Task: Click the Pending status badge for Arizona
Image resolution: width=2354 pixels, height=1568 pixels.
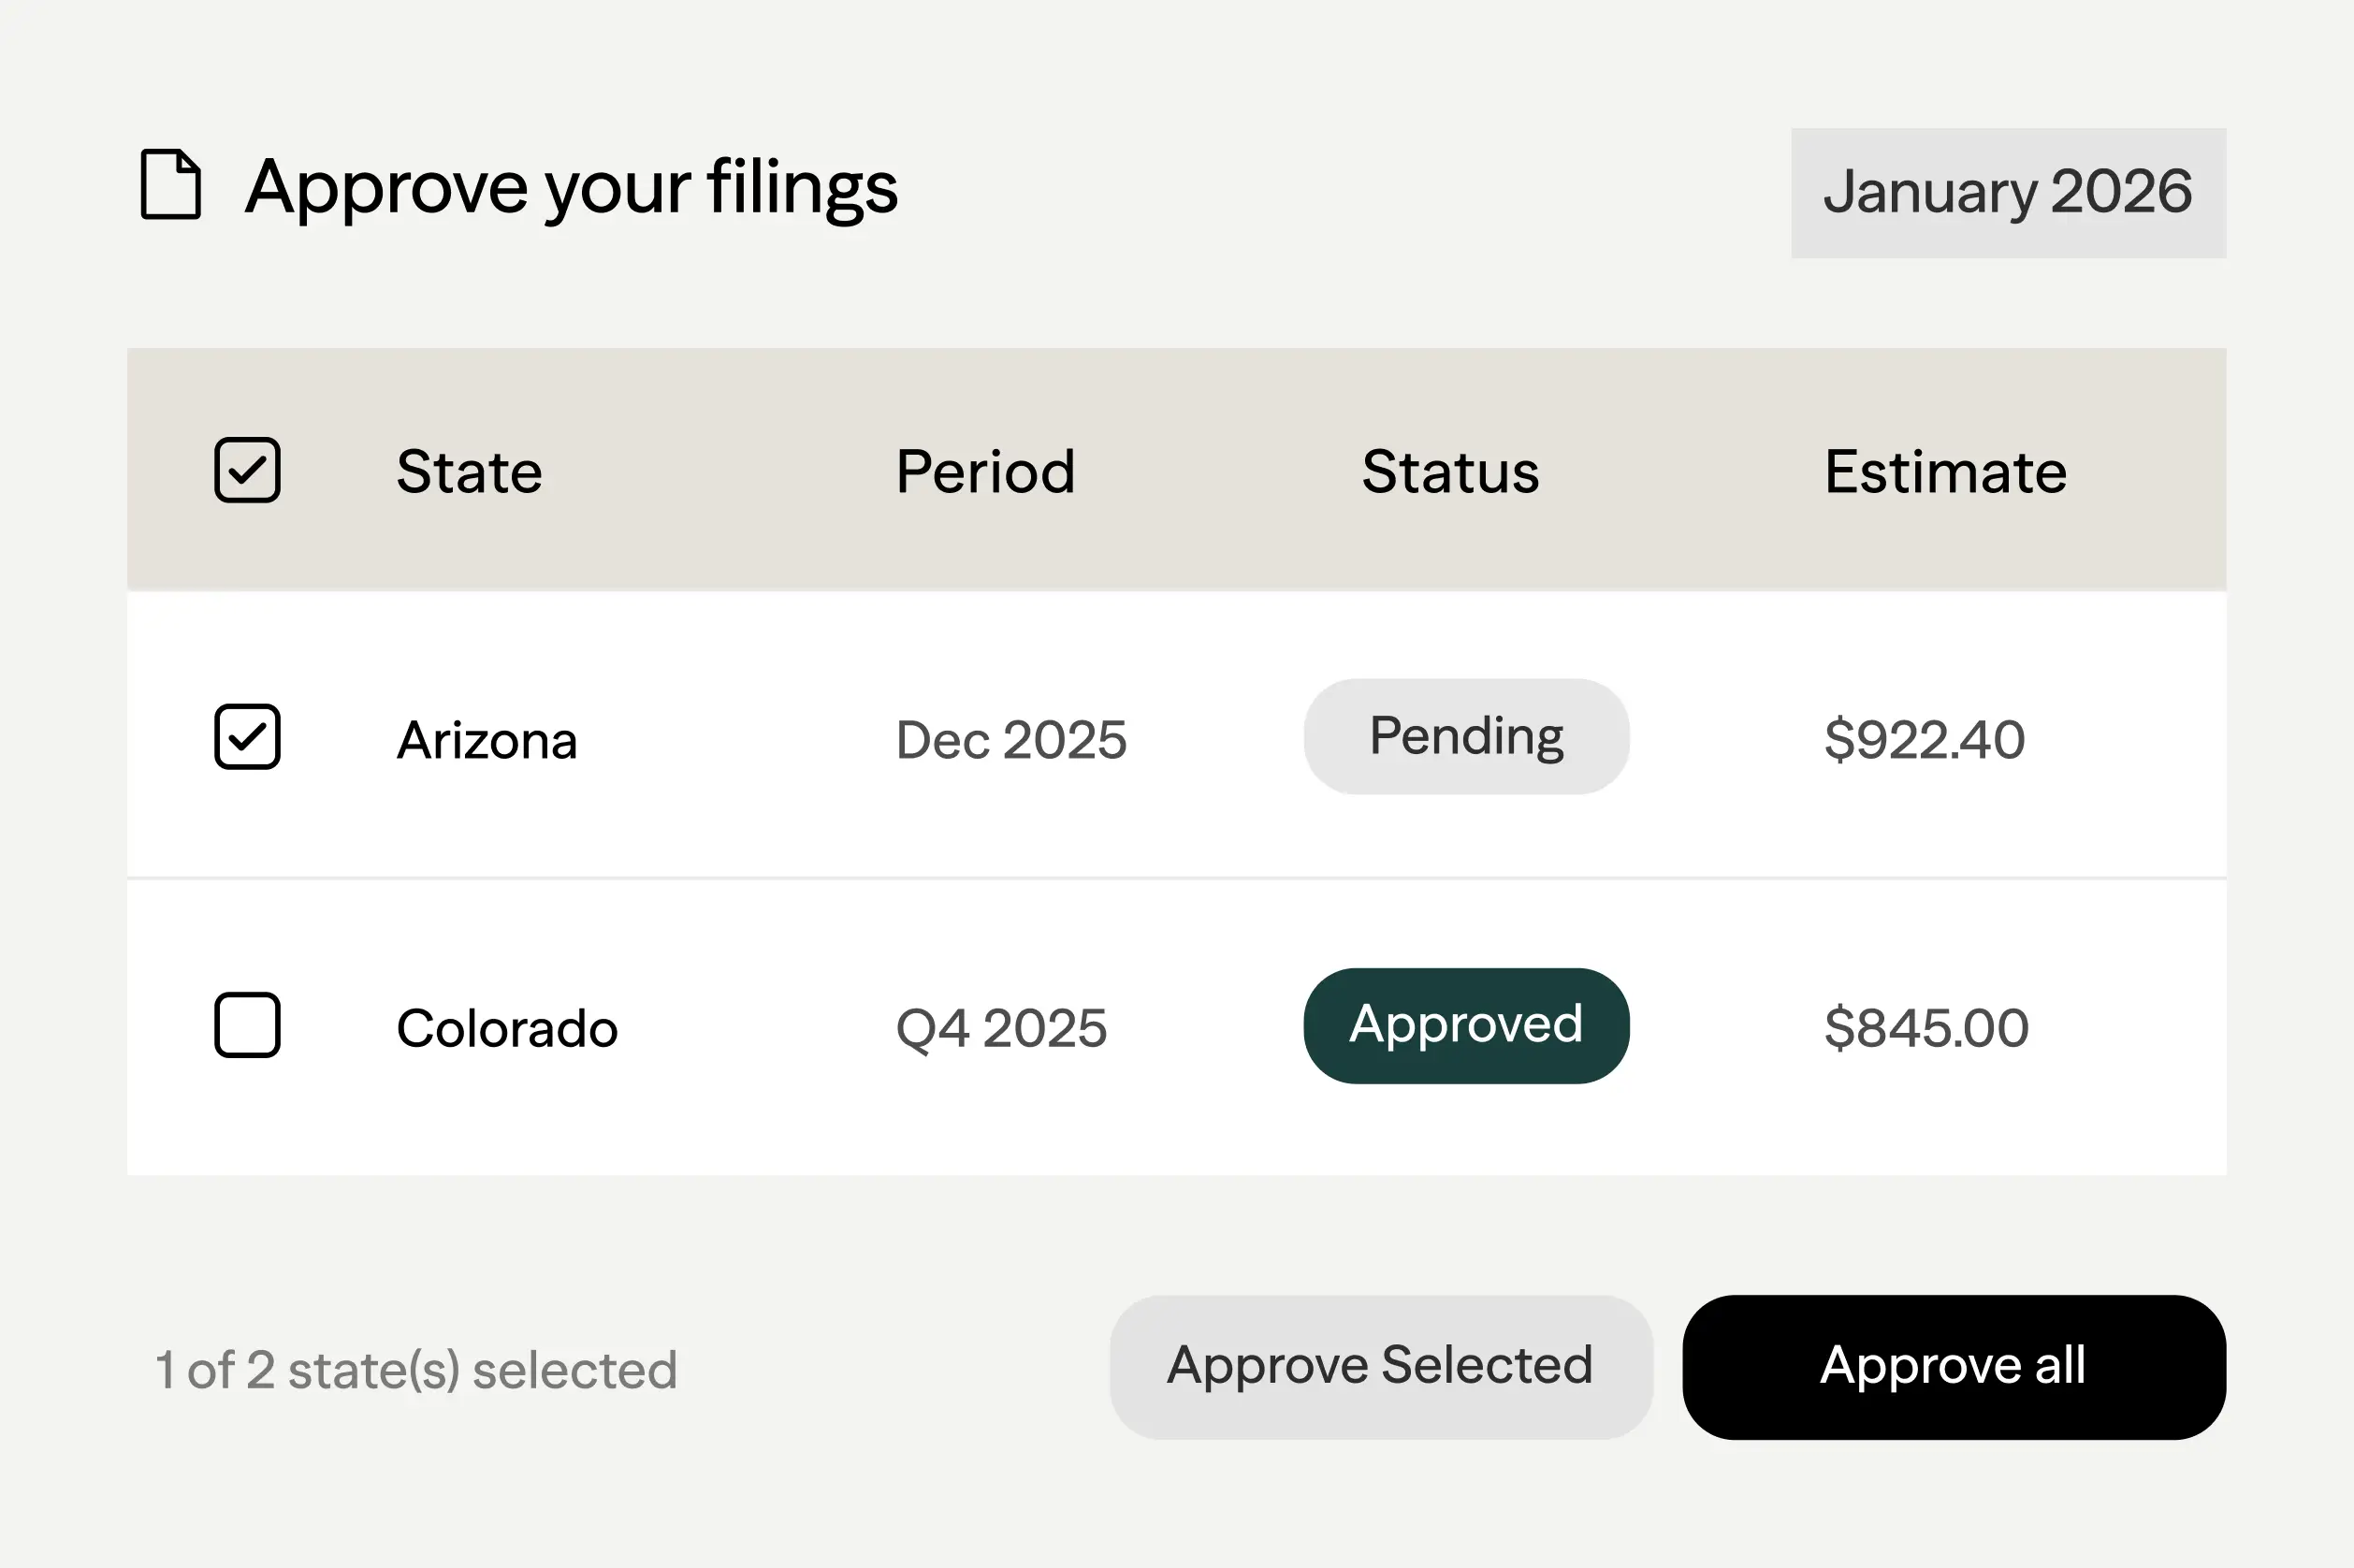Action: pos(1466,737)
